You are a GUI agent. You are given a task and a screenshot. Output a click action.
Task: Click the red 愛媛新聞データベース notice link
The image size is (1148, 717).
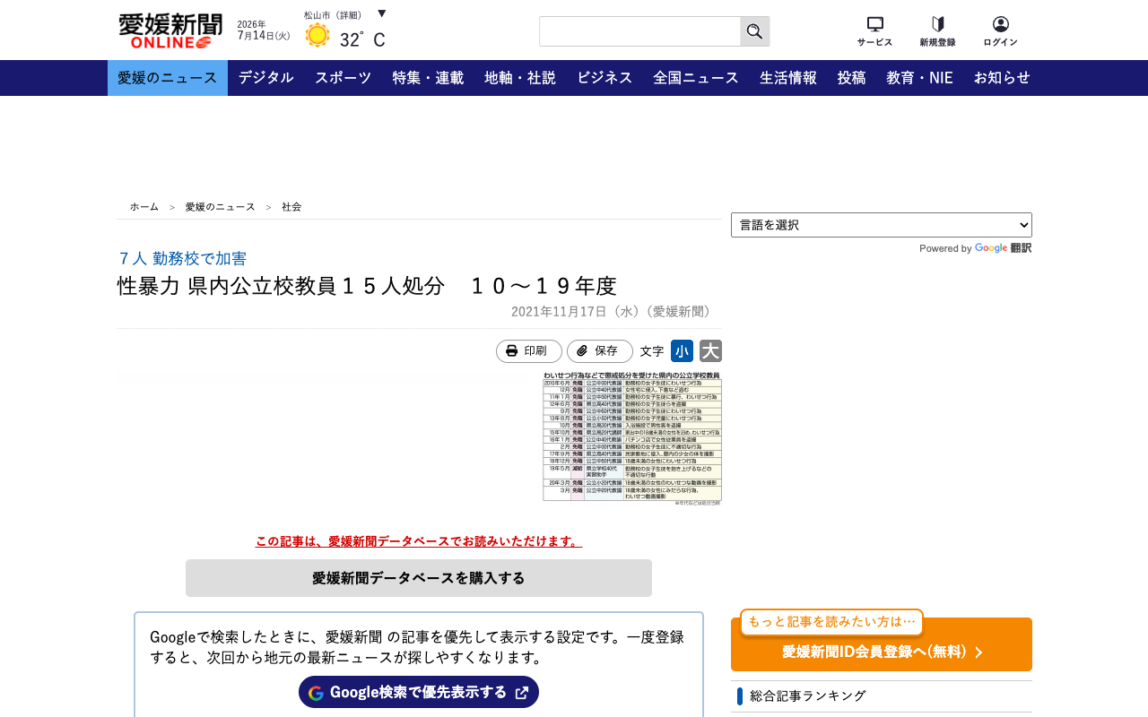(419, 541)
